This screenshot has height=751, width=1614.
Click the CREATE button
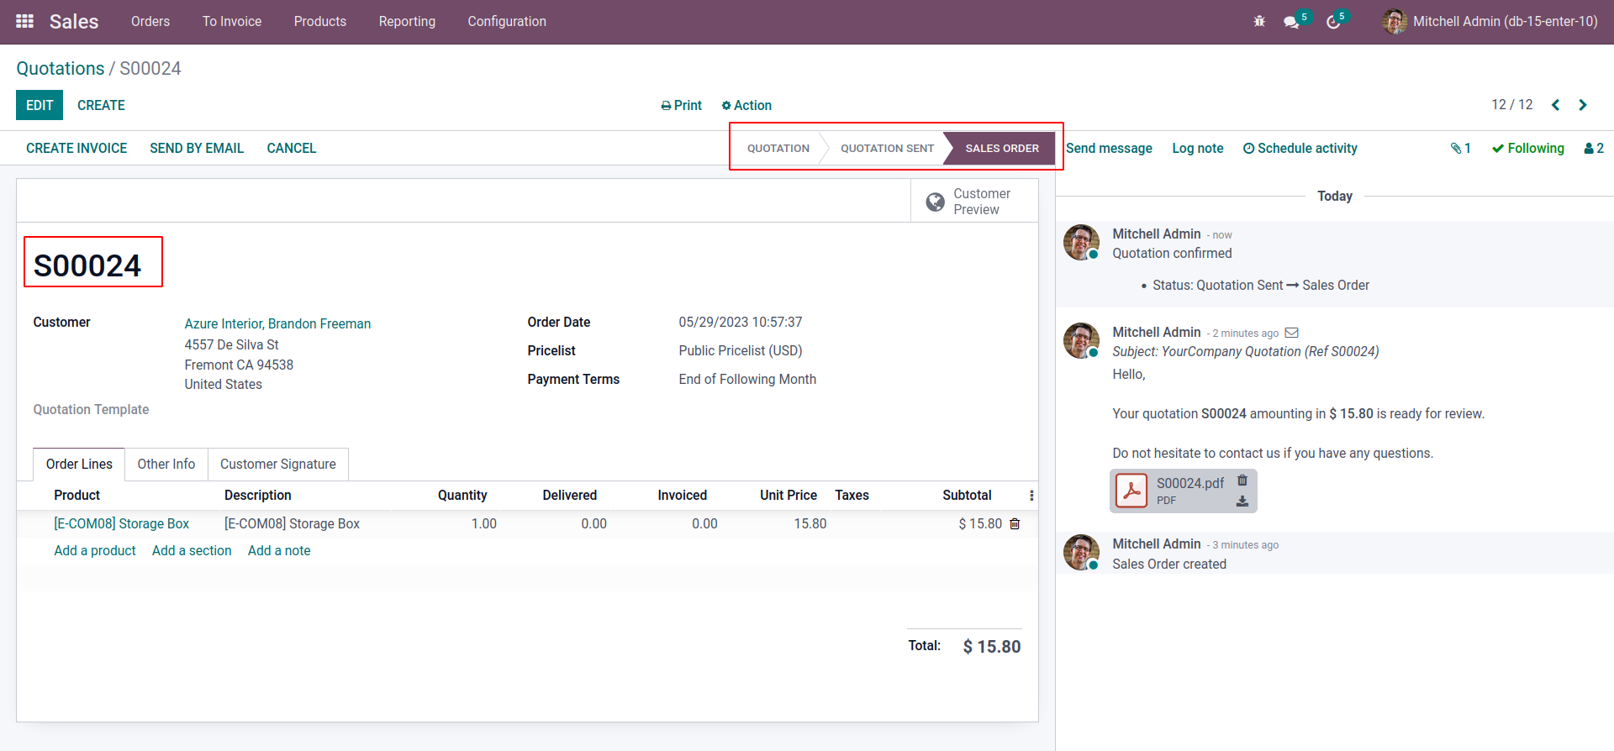pyautogui.click(x=101, y=105)
